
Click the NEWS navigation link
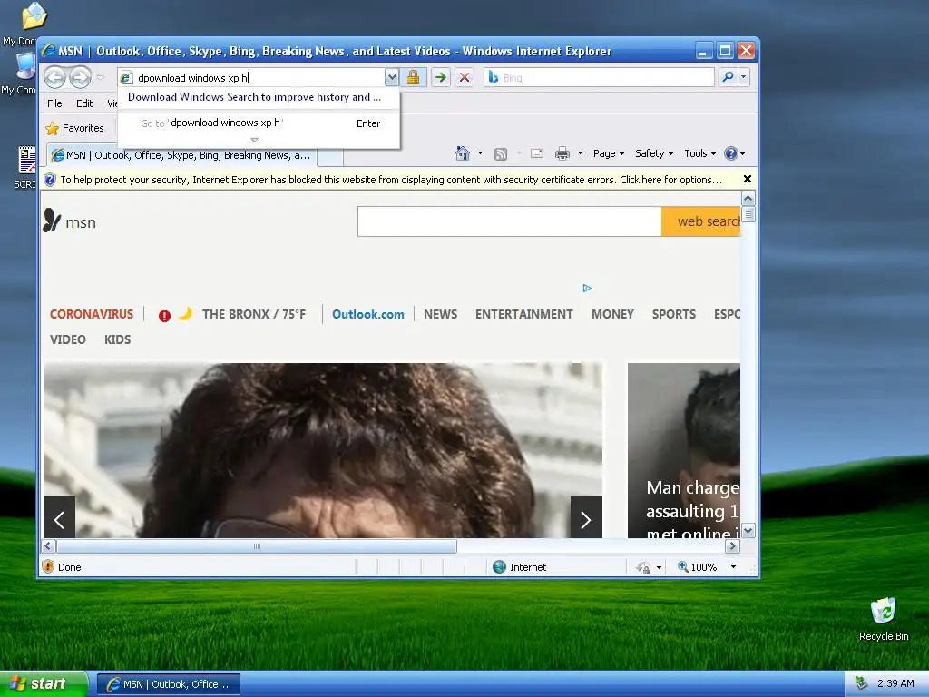tap(440, 314)
